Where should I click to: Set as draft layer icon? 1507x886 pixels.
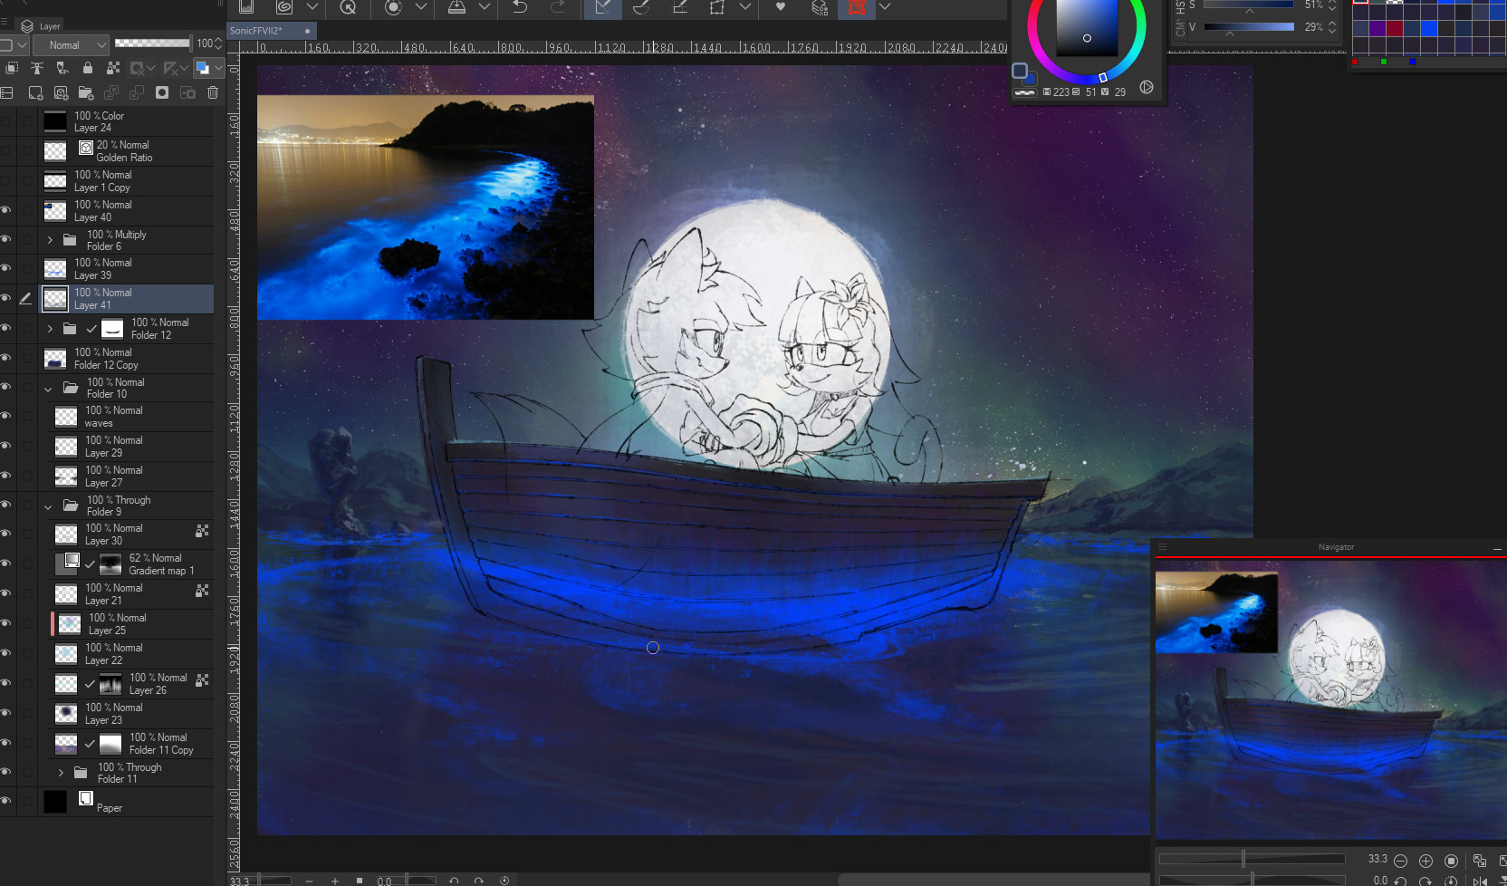pyautogui.click(x=62, y=68)
